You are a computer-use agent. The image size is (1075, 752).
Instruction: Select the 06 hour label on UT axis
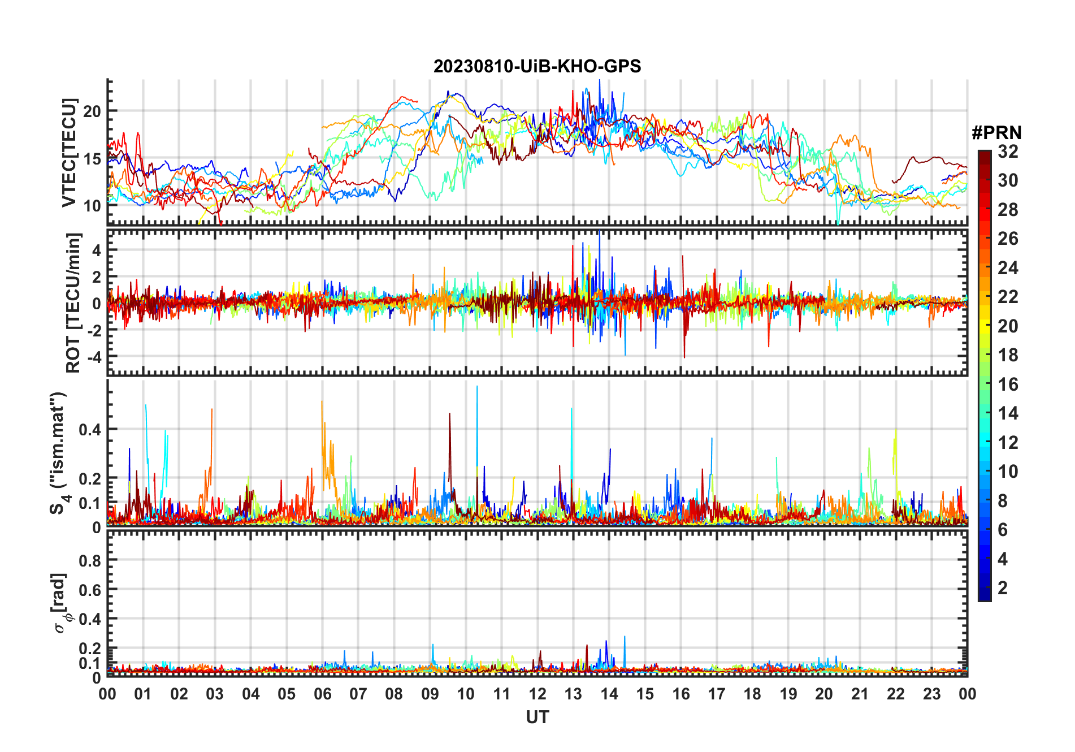(x=322, y=694)
